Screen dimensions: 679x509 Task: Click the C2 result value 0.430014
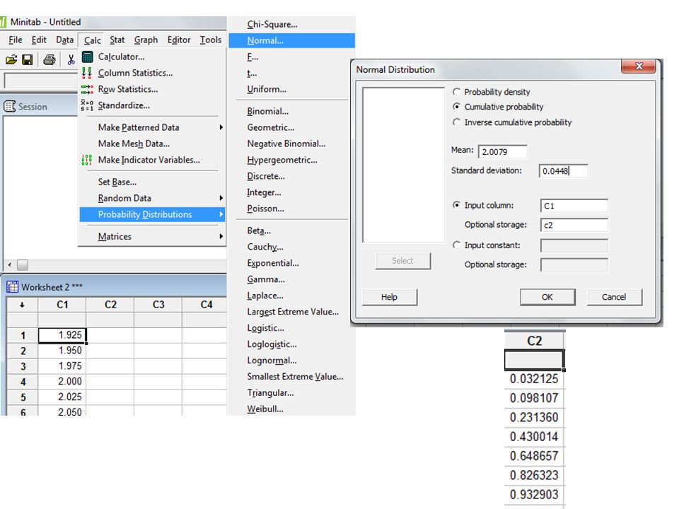pyautogui.click(x=535, y=437)
